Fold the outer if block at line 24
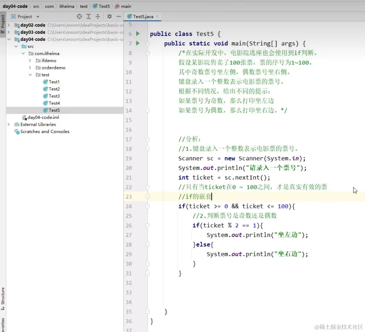Screen dimensions: 365x332 (x=147, y=206)
